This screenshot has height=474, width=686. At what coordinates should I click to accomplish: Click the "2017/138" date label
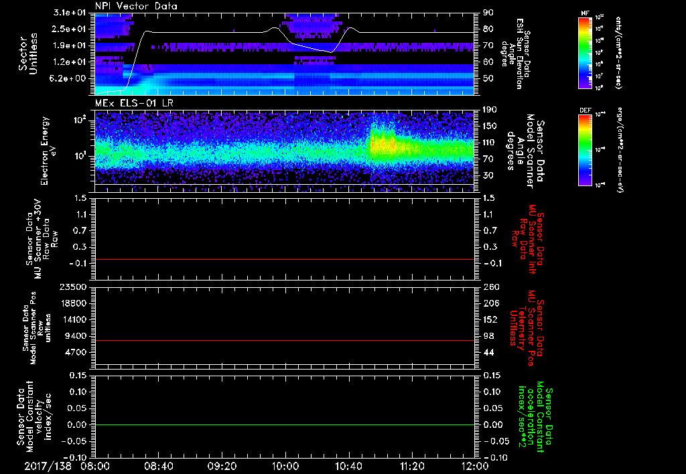coord(48,466)
